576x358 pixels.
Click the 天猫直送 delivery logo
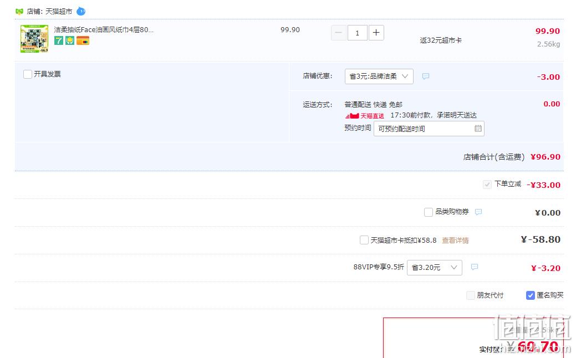[364, 116]
